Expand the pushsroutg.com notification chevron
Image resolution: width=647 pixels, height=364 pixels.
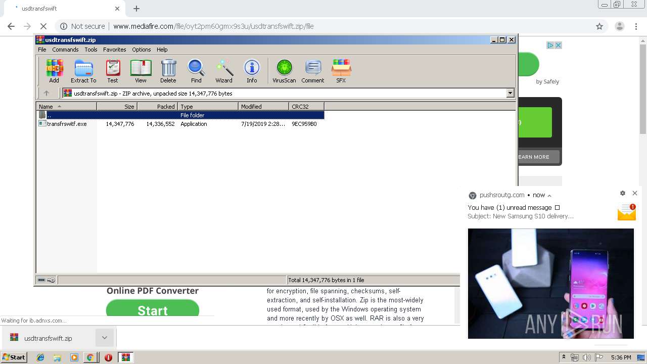coord(549,196)
